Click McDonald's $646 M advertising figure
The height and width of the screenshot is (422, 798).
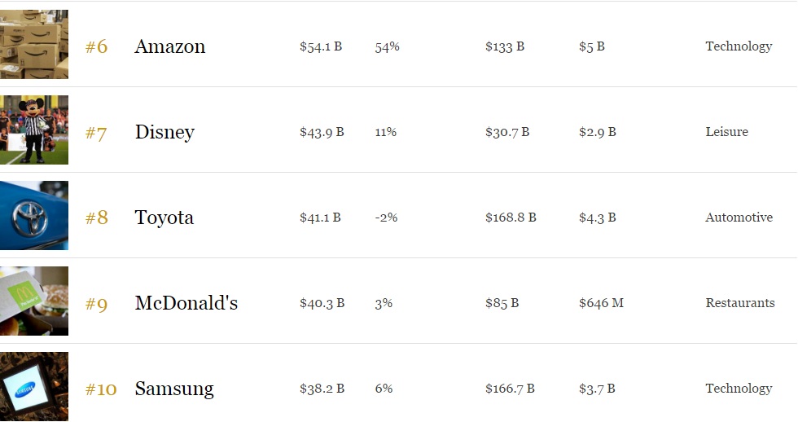click(x=601, y=303)
